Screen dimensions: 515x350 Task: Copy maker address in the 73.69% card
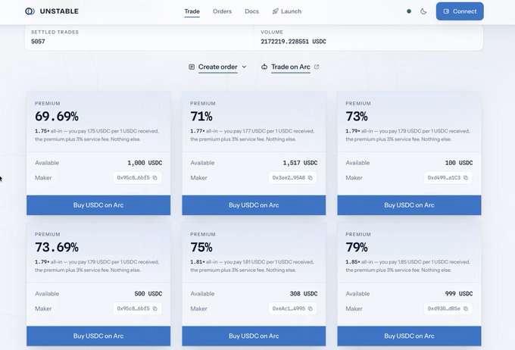155,308
